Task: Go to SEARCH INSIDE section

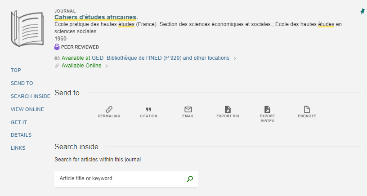Action: [31, 96]
